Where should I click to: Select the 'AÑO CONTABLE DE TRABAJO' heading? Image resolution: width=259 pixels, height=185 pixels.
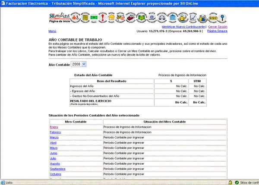[75, 40]
